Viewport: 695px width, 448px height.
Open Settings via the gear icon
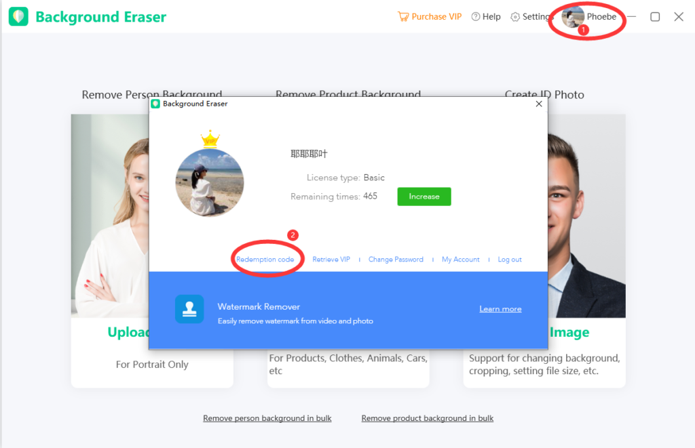[x=514, y=17]
